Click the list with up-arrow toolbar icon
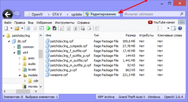Image resolution: width=188 pixels, height=102 pixels. pyautogui.click(x=83, y=28)
